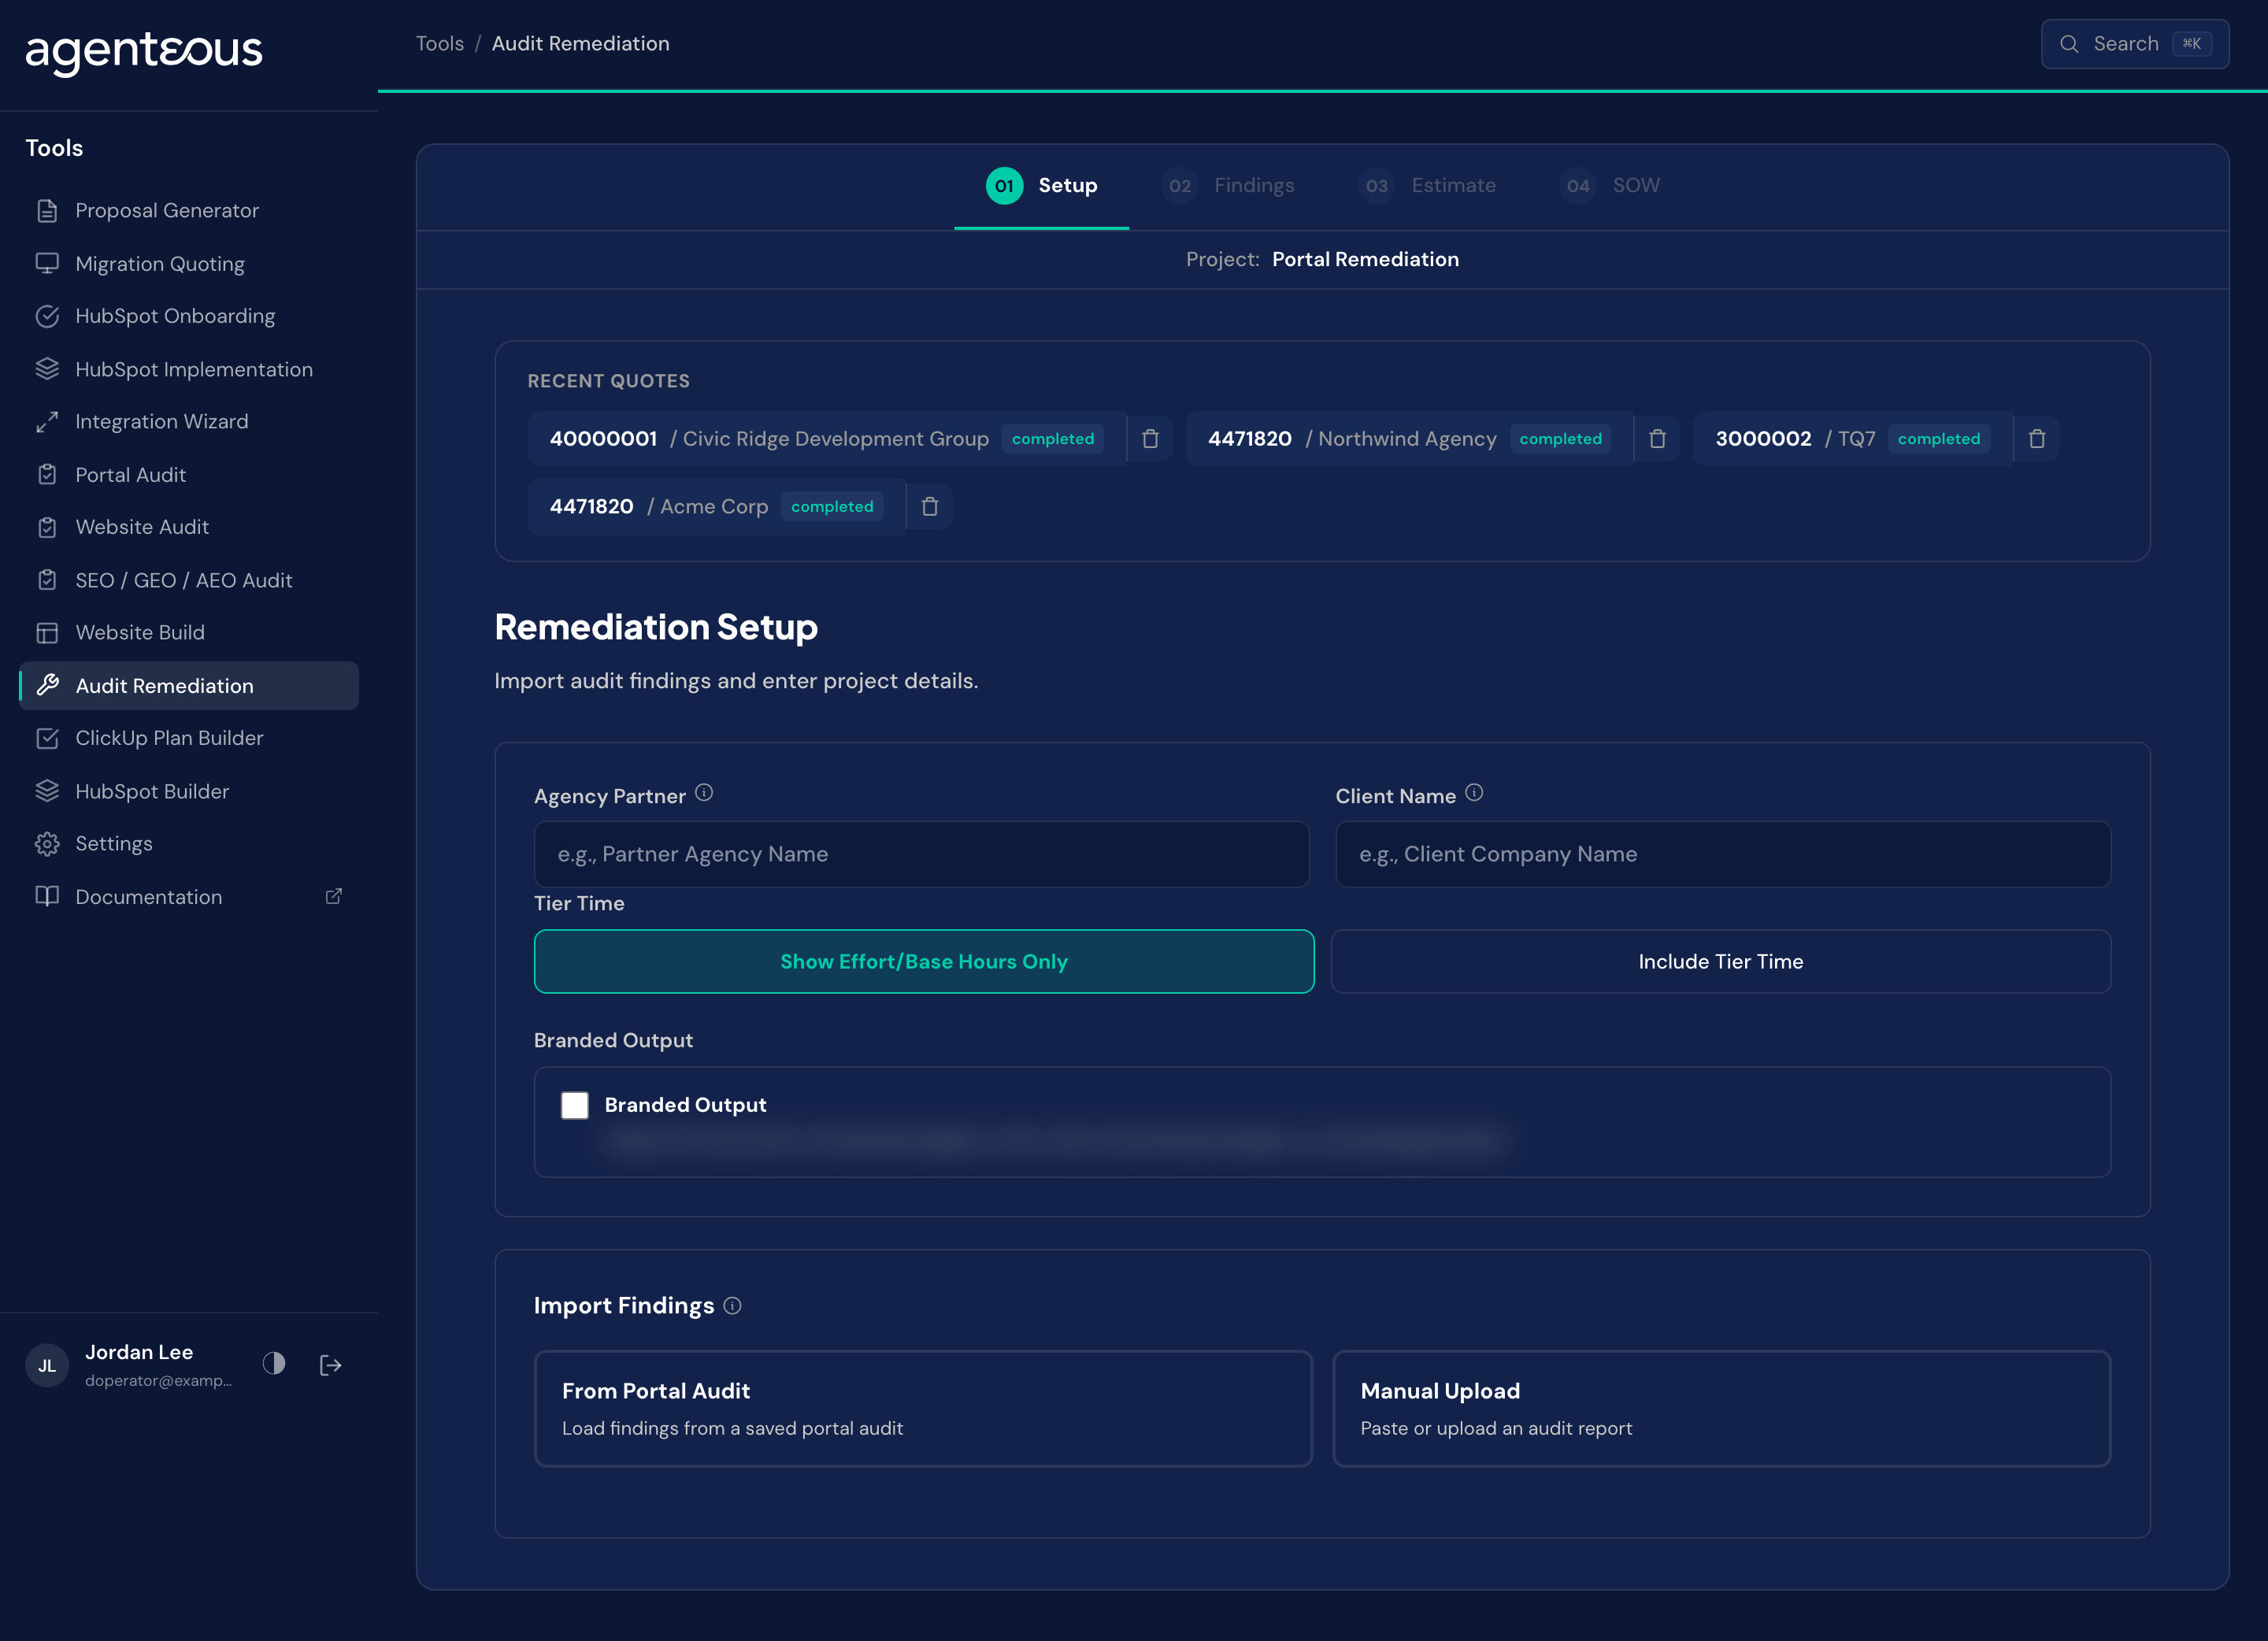Click the Integration Wizard arrows icon
This screenshot has width=2268, height=1641.
click(x=47, y=422)
